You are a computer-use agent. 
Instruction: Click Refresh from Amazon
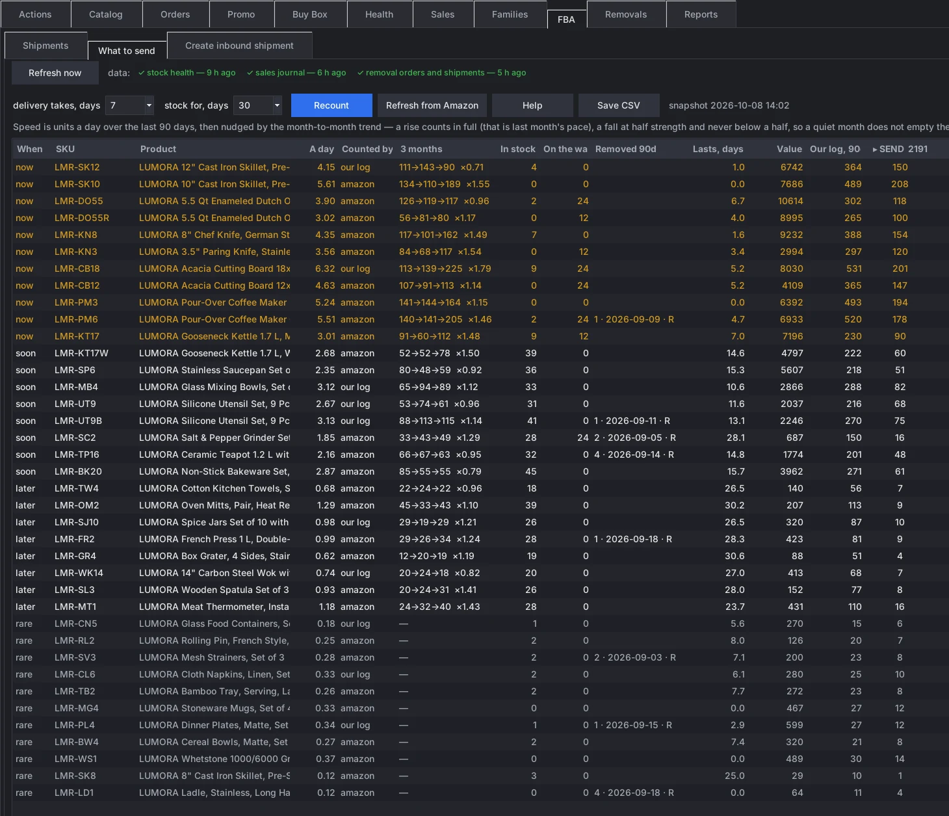[432, 105]
